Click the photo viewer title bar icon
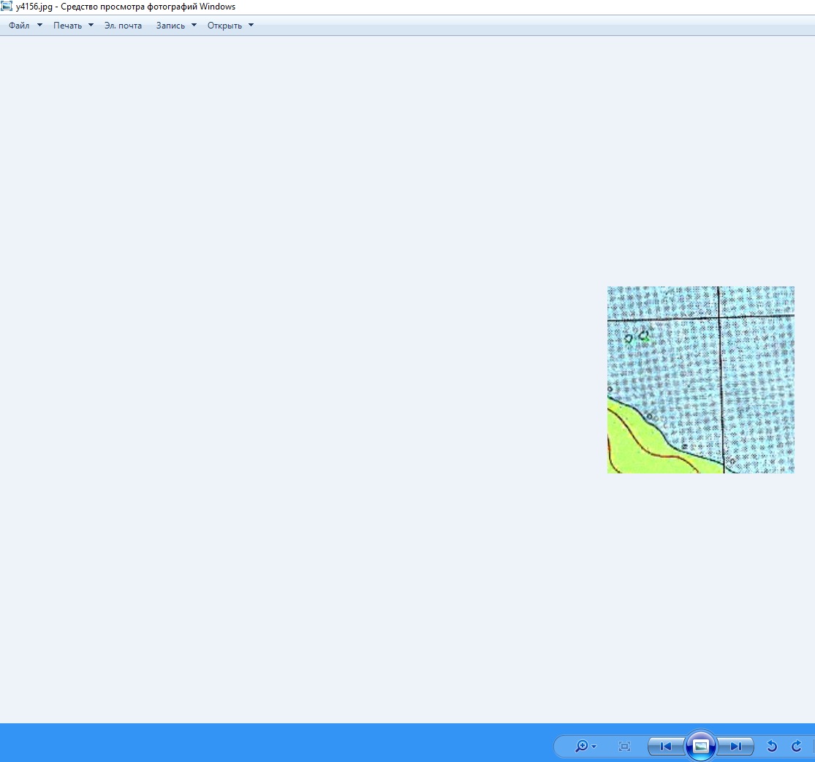The width and height of the screenshot is (815, 762). (x=7, y=7)
